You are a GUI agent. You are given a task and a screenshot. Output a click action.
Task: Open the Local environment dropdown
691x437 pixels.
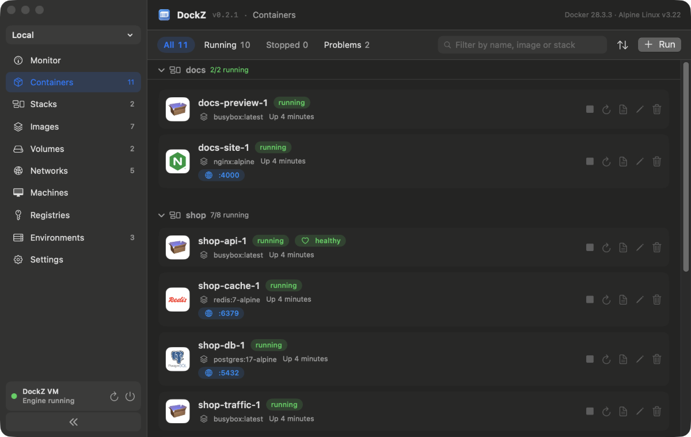pyautogui.click(x=73, y=35)
